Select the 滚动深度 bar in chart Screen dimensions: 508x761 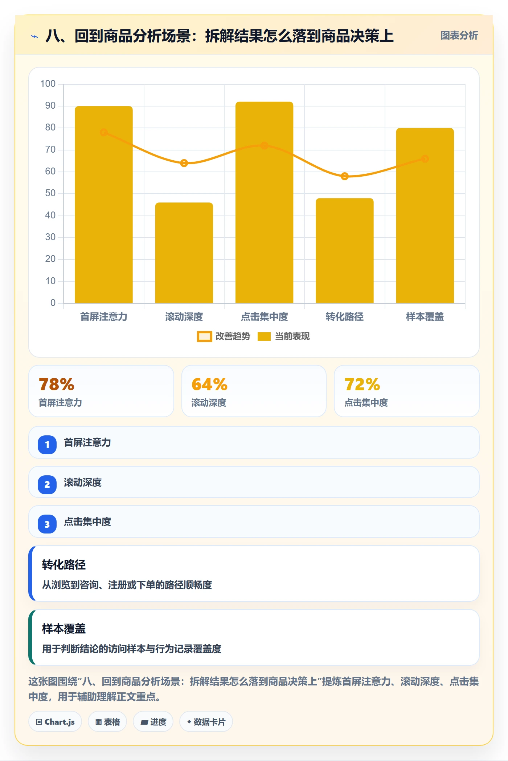tap(184, 253)
